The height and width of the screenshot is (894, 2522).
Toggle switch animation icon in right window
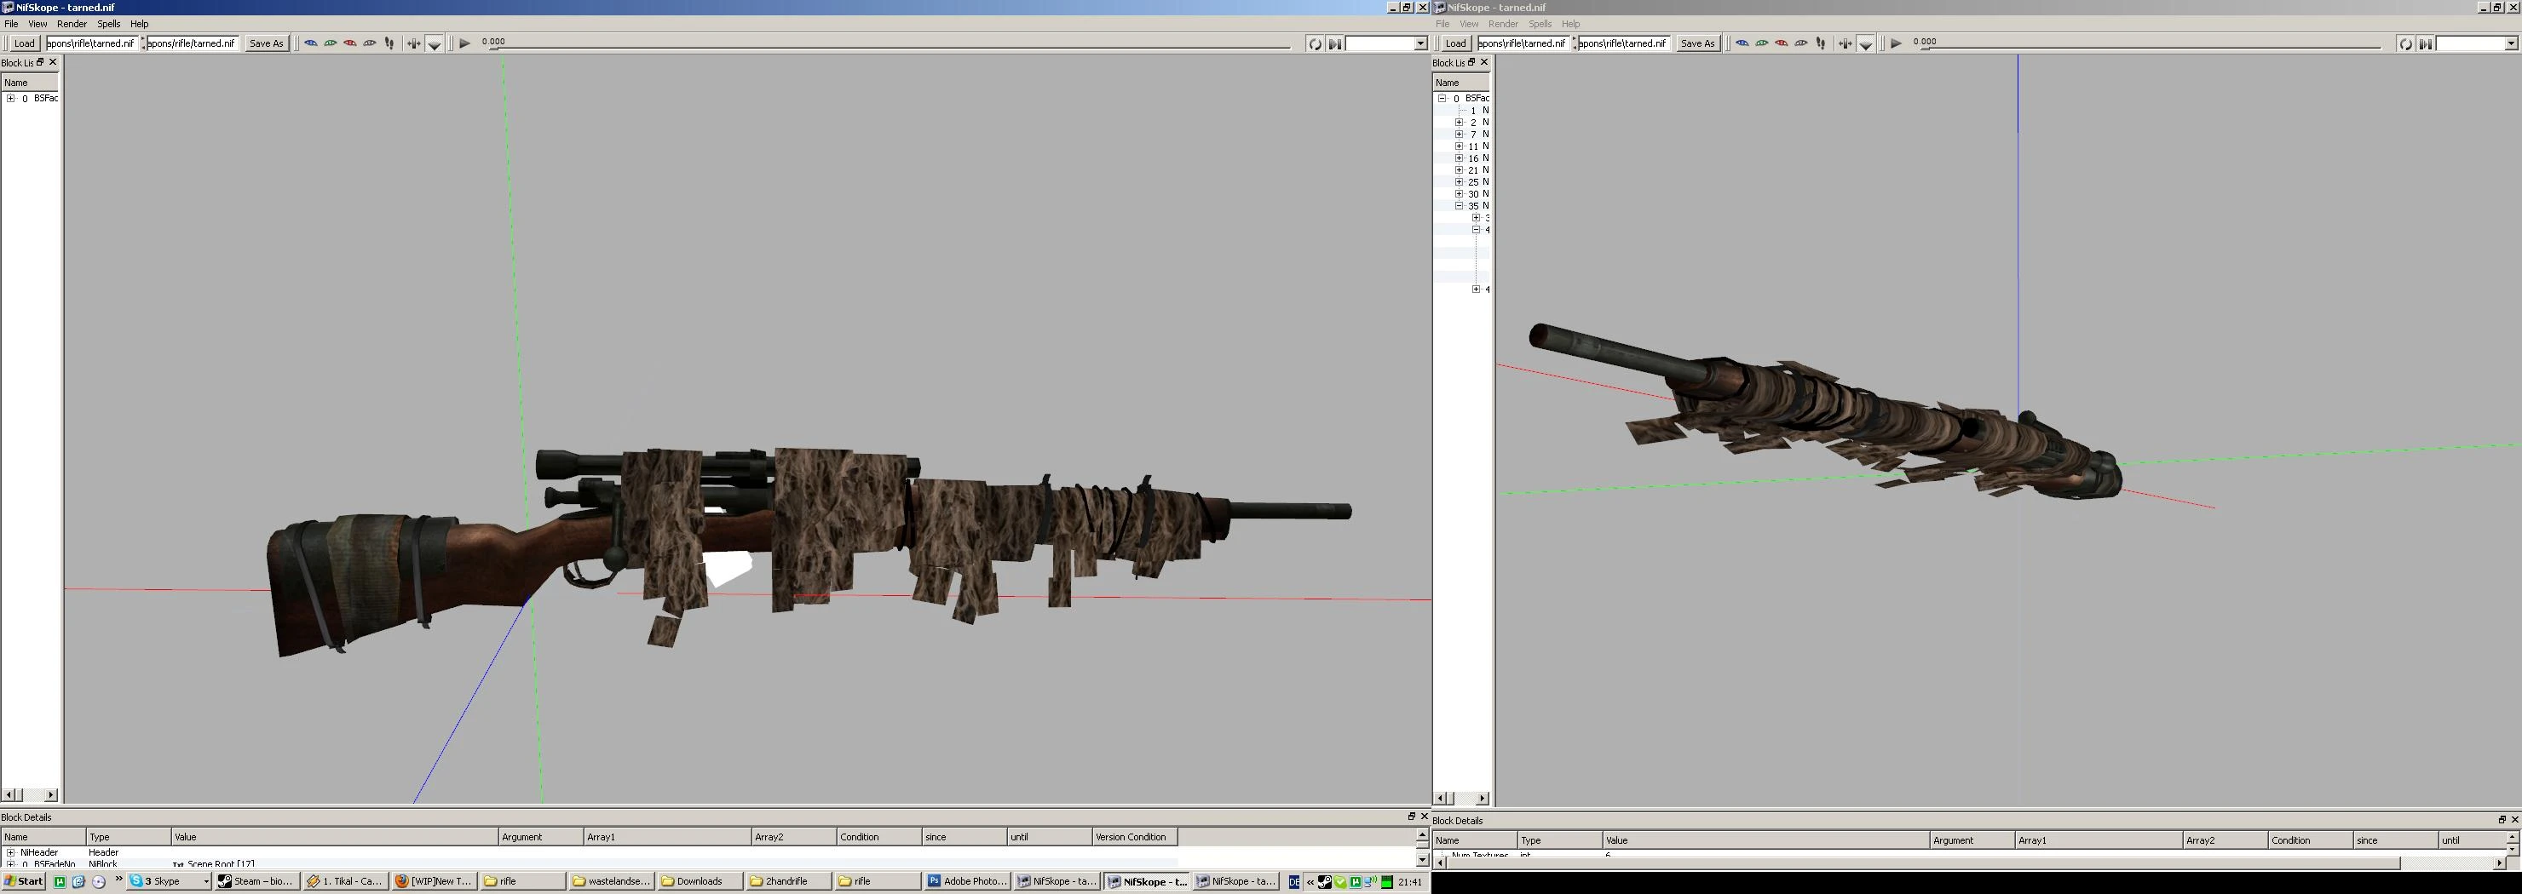pyautogui.click(x=2425, y=44)
